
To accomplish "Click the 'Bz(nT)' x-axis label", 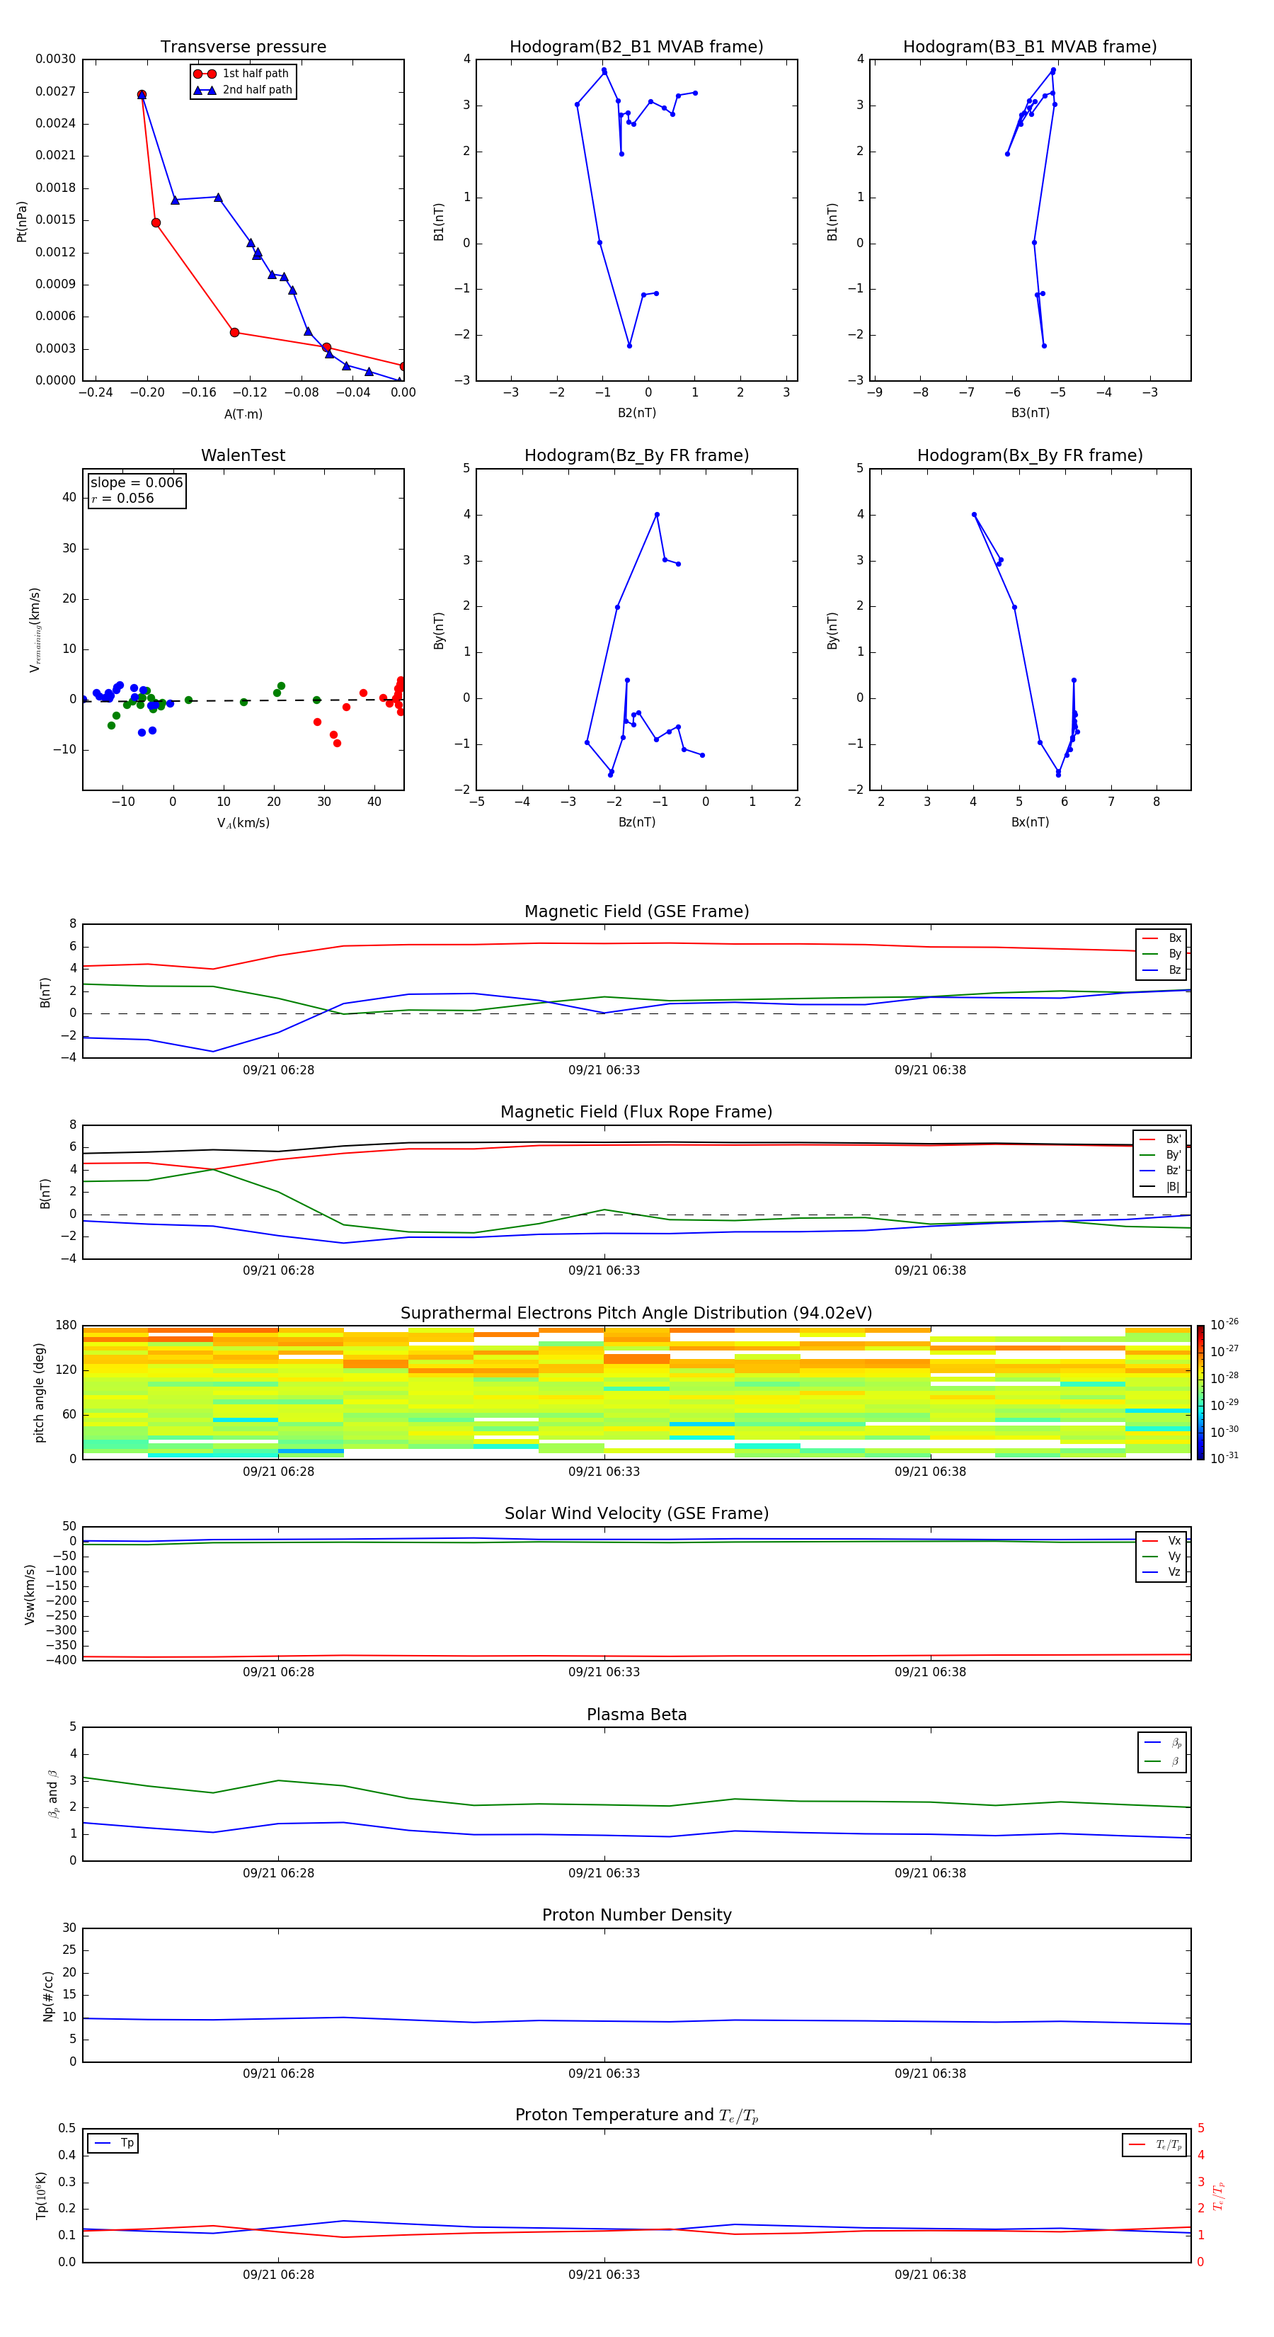I will (636, 822).
